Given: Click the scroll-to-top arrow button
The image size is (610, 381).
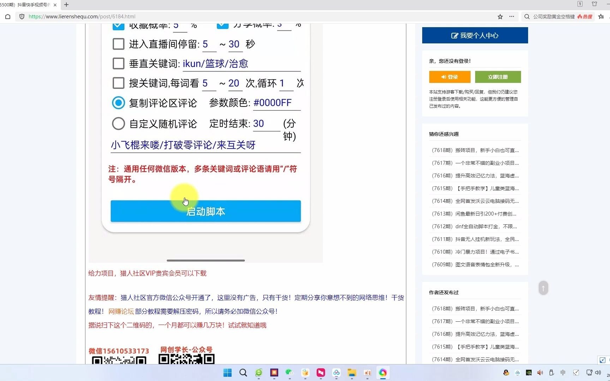Looking at the screenshot, I should pyautogui.click(x=543, y=288).
